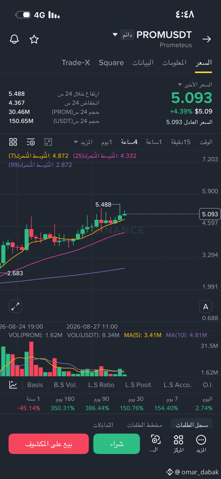This screenshot has width=221, height=479.
Task: Select the L.S Ratio indicator
Action: pos(101,385)
